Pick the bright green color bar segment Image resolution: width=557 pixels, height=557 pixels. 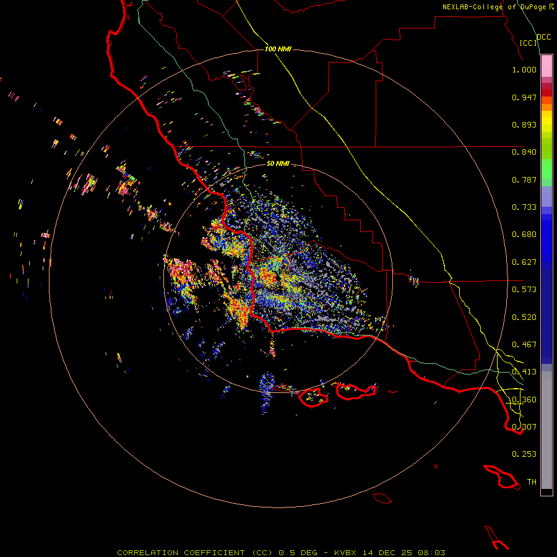pos(546,169)
